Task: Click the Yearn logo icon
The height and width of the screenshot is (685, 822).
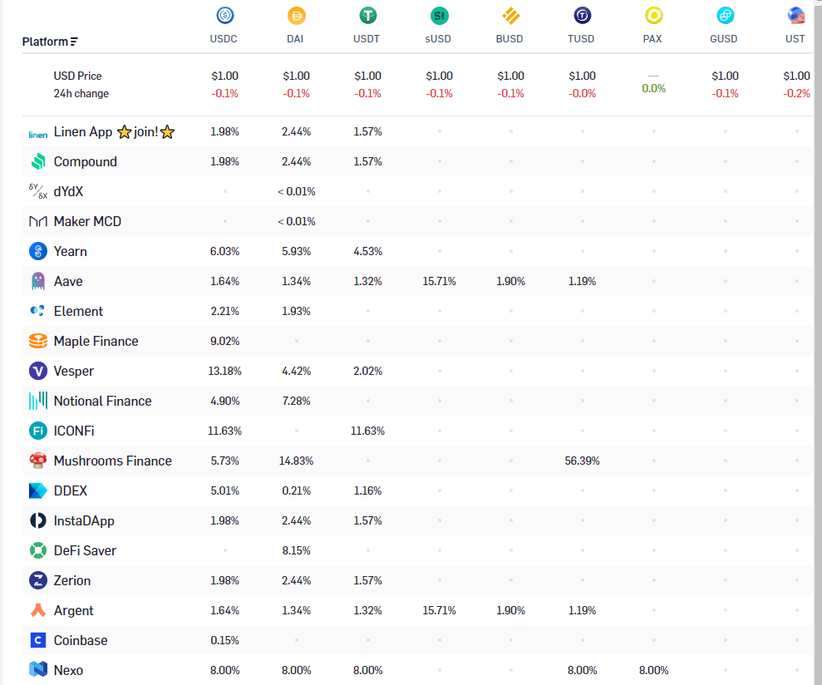Action: (x=37, y=251)
